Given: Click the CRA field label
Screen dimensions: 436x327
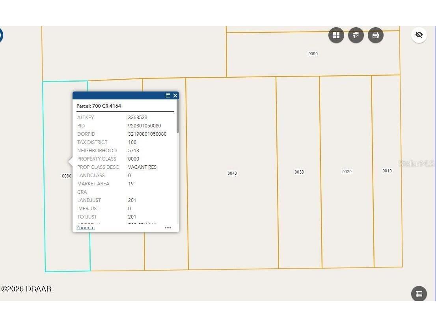Looking at the screenshot, I should [82, 192].
